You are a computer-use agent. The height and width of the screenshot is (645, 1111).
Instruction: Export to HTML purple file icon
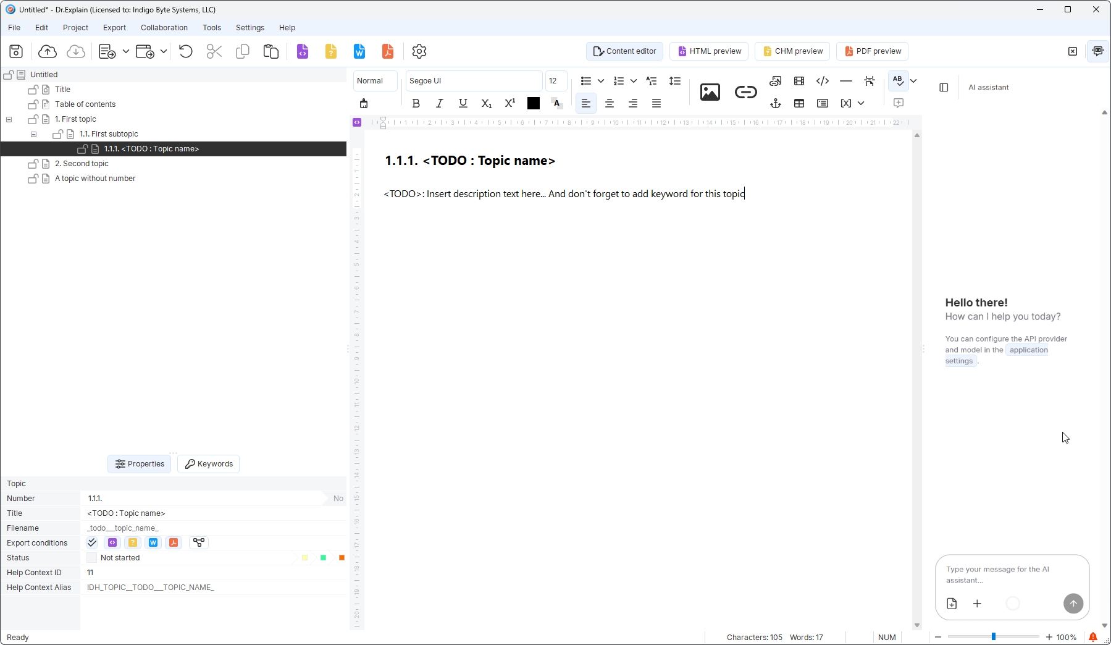point(303,51)
